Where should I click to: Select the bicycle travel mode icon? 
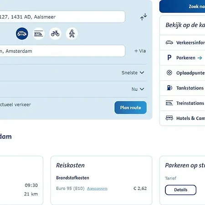(55, 34)
